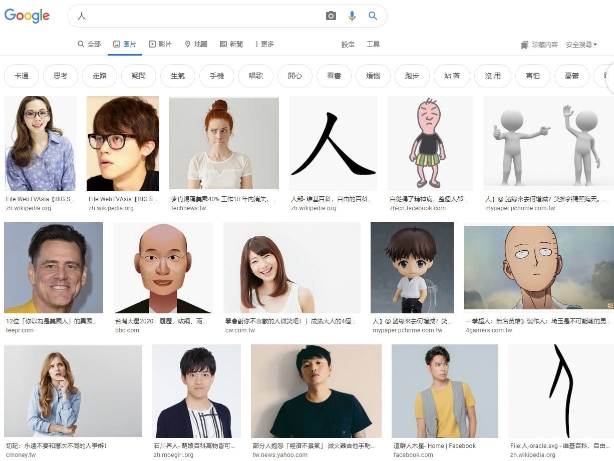Switch to the 影片 tab
The image size is (614, 461).
click(160, 44)
